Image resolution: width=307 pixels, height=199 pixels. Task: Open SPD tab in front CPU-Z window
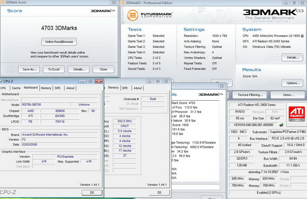pos(58,88)
